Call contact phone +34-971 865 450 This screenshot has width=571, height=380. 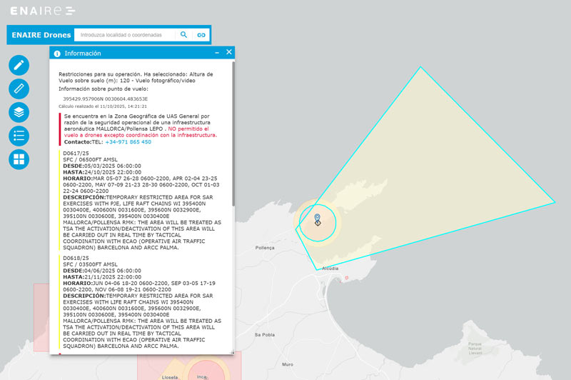pos(128,142)
